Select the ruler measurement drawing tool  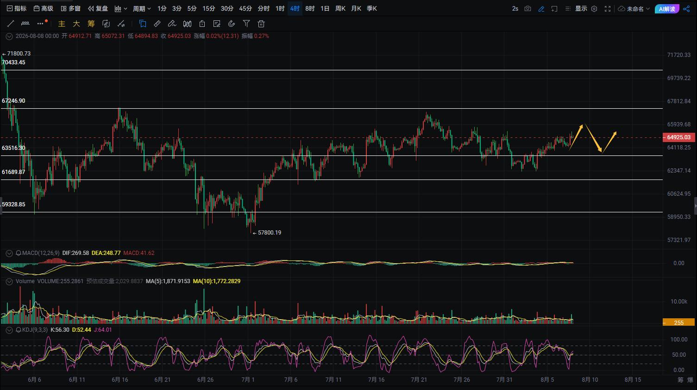click(x=25, y=24)
